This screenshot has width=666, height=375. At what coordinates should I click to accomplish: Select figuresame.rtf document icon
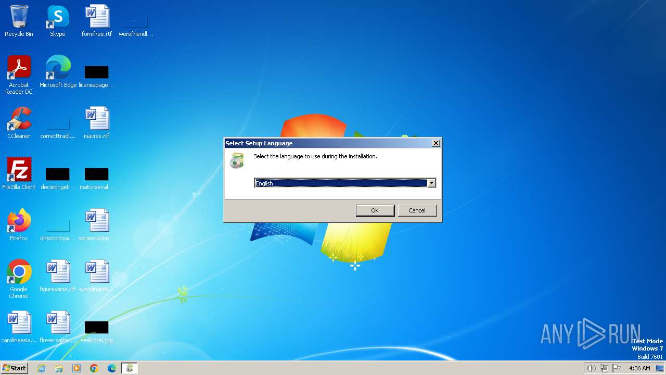coord(58,276)
